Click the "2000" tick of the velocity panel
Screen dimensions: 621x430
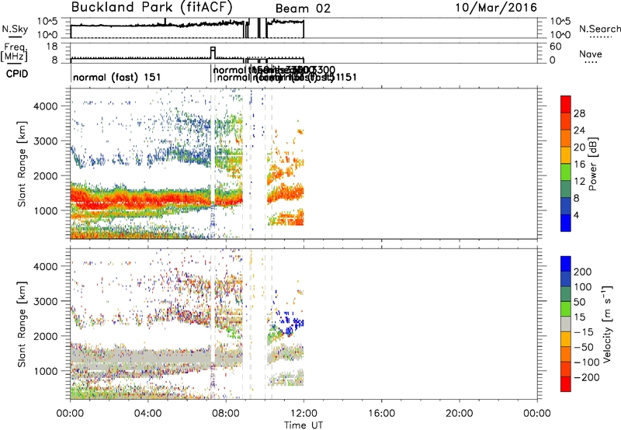tap(46, 336)
